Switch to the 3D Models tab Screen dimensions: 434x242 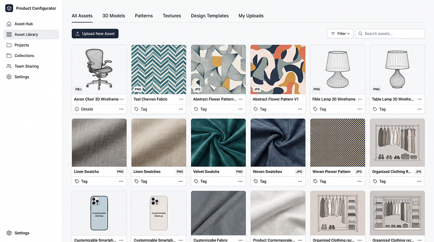pos(114,16)
